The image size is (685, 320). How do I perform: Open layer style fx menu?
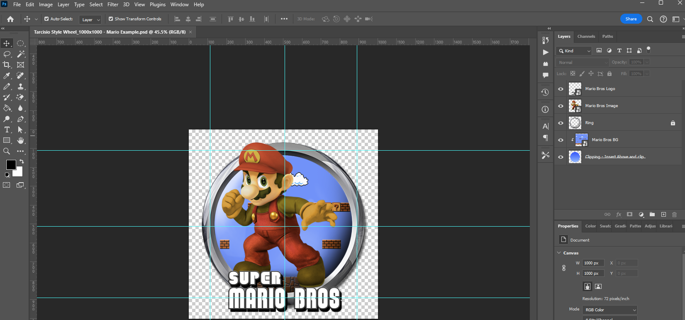pos(619,215)
